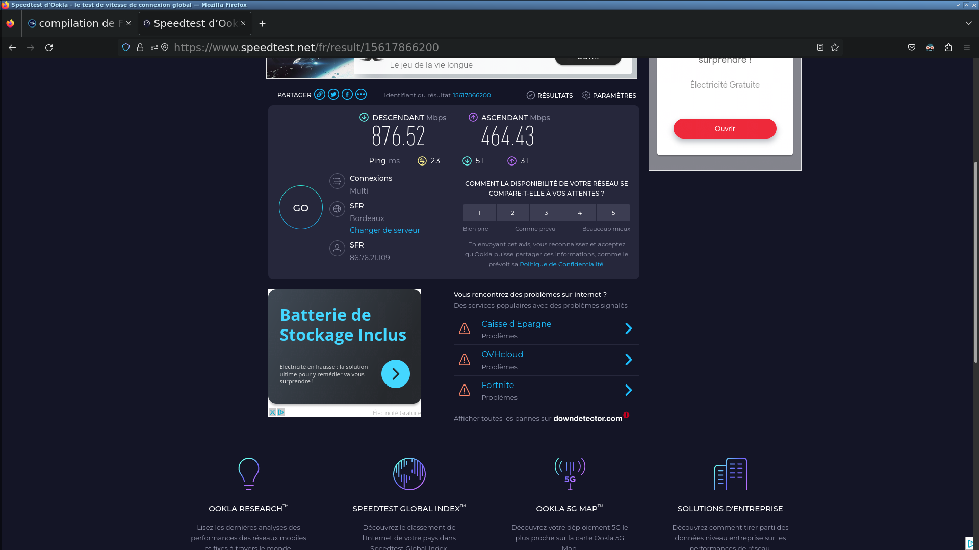Open the extensions puzzle icon
Image resolution: width=979 pixels, height=550 pixels.
[948, 47]
